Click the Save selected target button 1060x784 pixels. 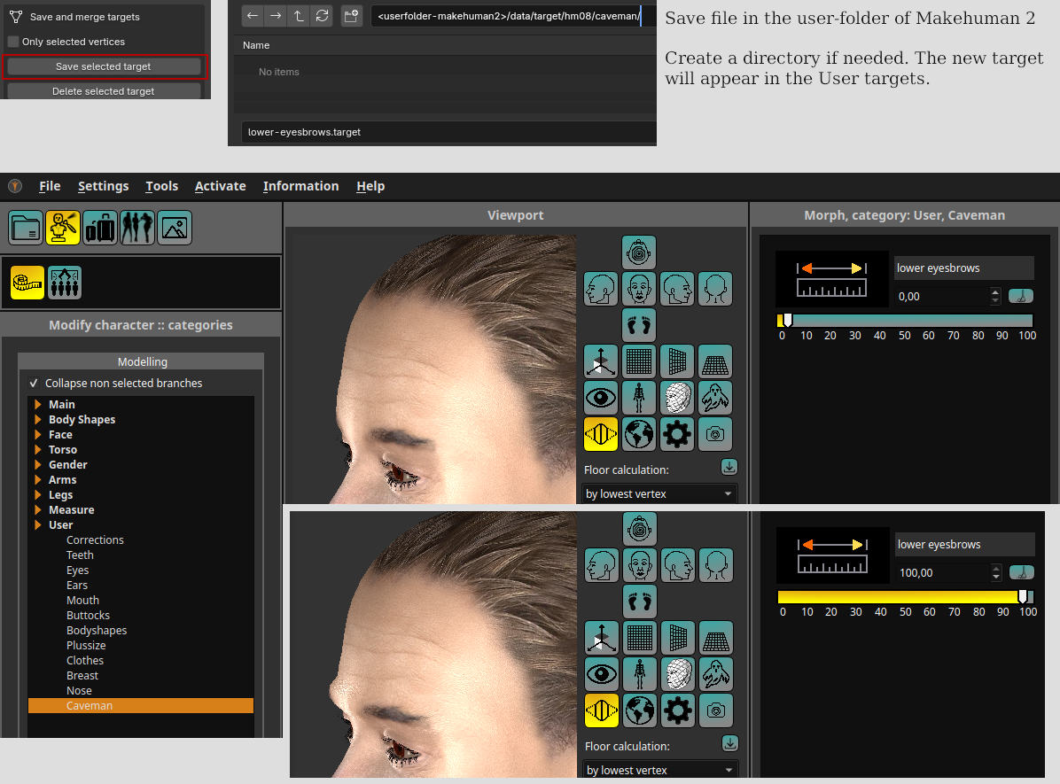[x=104, y=66]
